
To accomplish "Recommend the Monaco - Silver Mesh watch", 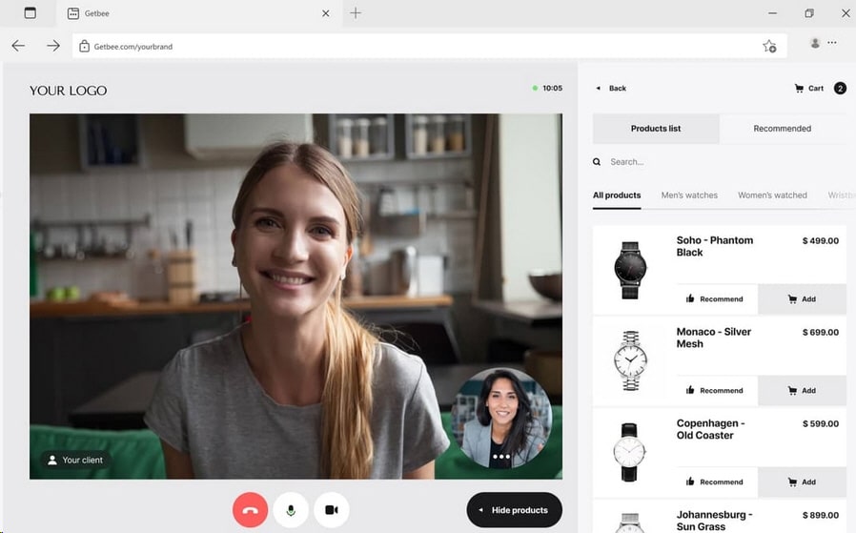I will (x=715, y=391).
